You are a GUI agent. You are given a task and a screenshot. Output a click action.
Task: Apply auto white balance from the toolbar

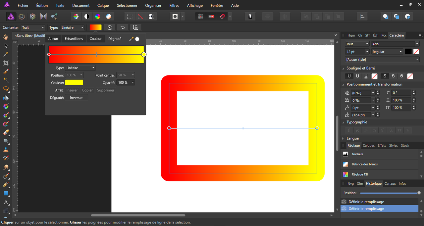click(109, 16)
